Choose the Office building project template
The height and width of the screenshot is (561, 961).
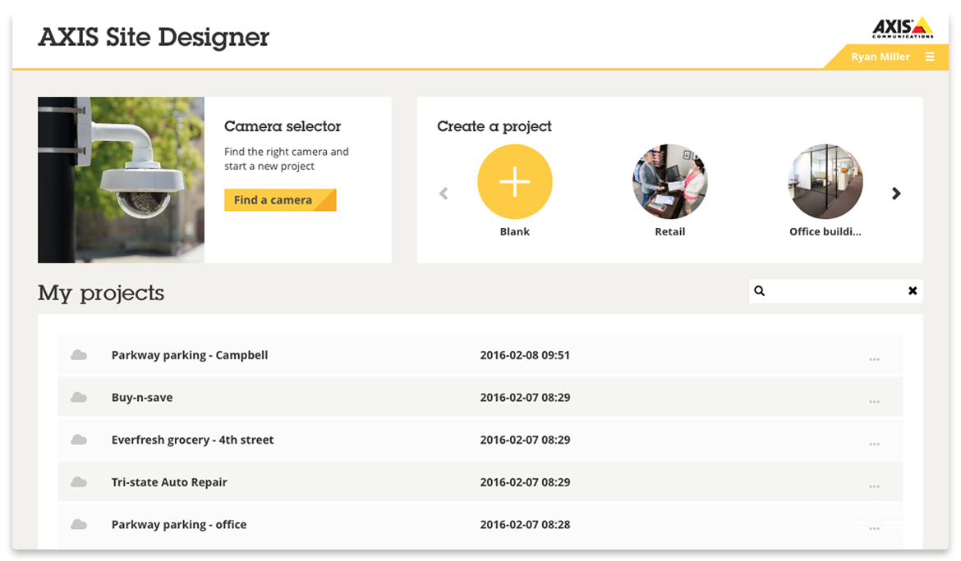[825, 182]
